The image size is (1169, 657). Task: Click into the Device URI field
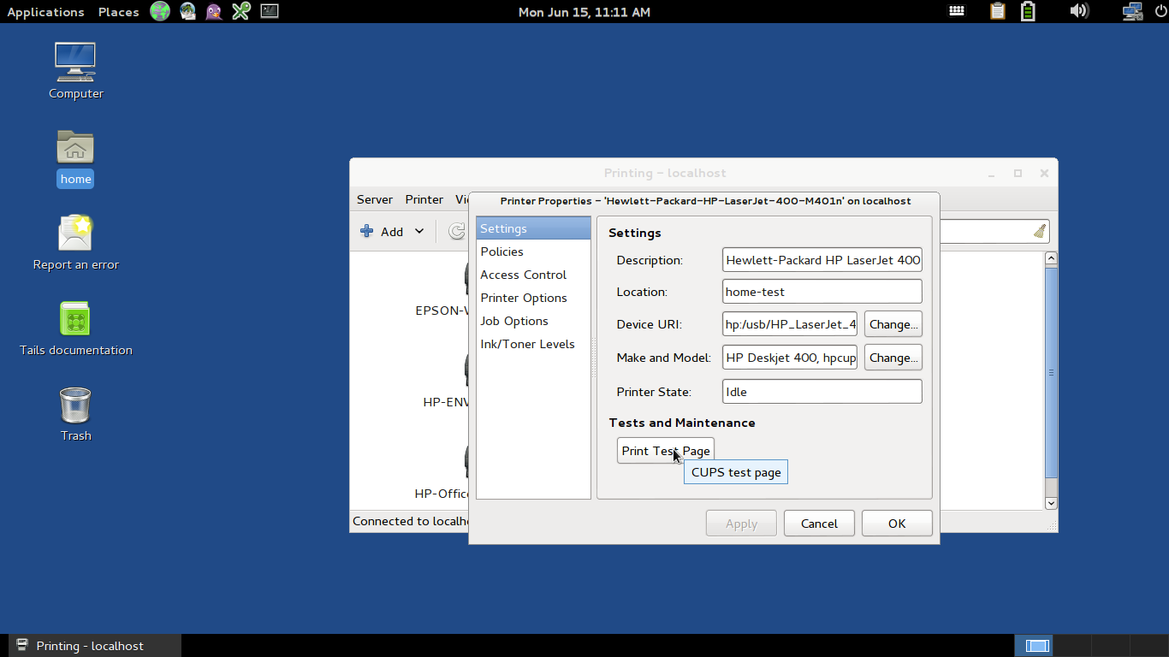[790, 324]
